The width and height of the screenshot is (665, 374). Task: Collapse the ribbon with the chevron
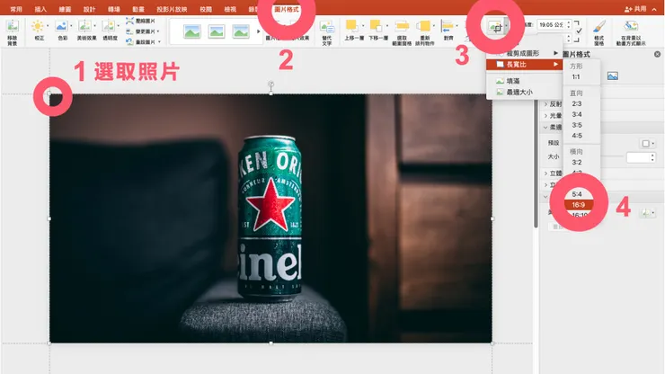pos(655,9)
